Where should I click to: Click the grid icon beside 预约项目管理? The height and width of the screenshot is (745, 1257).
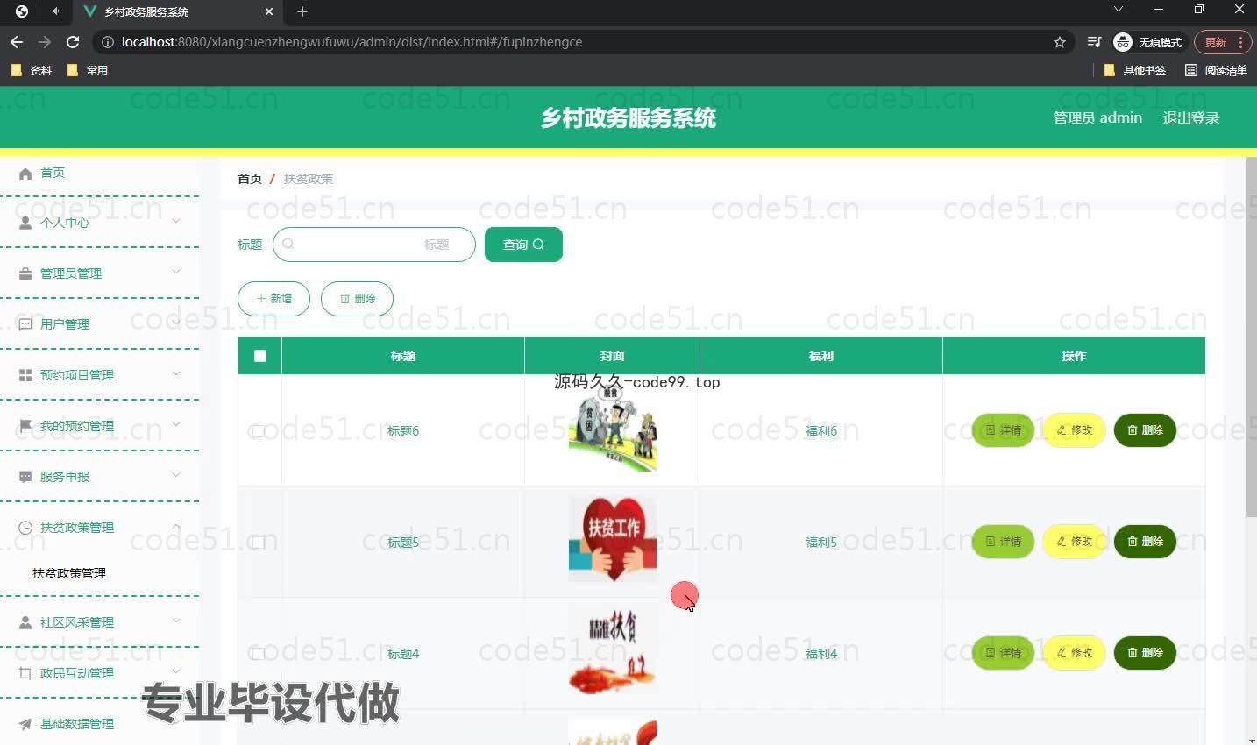(x=25, y=375)
